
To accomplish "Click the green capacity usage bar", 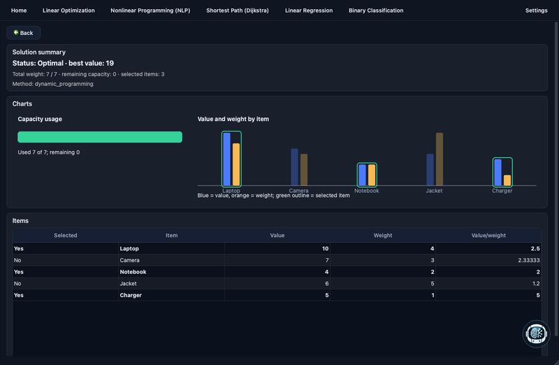I will [100, 137].
